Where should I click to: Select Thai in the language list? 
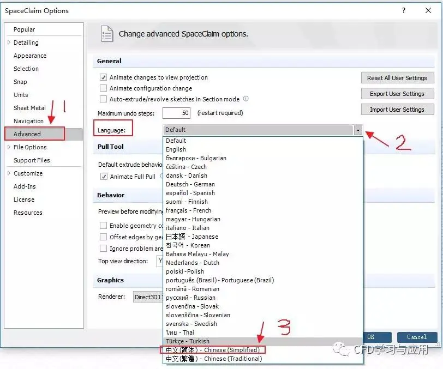263,332
